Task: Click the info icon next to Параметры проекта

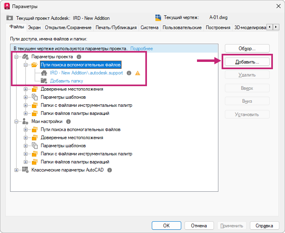Action: [79, 57]
